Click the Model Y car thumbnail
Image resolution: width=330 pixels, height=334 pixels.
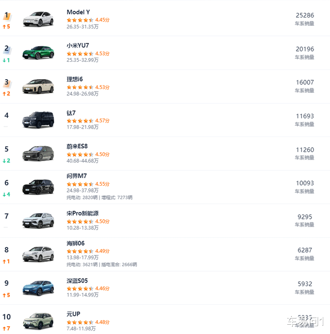38,19
